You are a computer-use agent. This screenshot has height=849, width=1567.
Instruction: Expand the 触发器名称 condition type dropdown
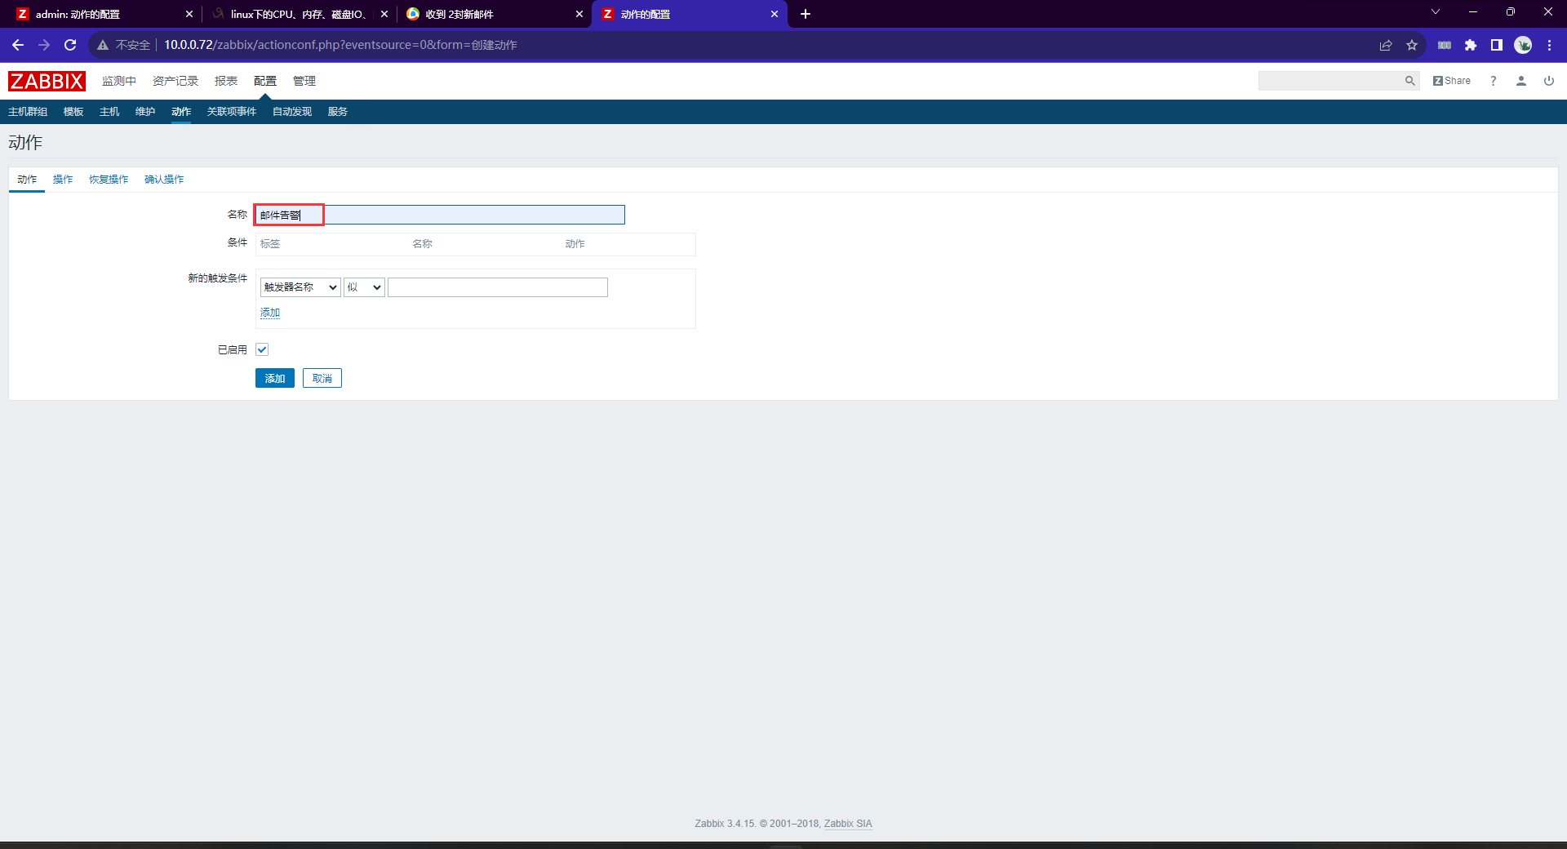(x=300, y=287)
